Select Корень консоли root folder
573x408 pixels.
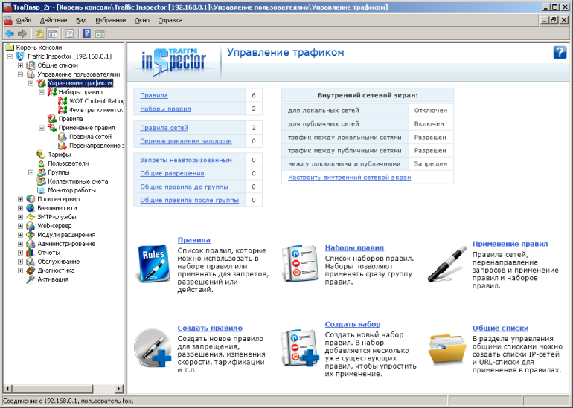39,48
